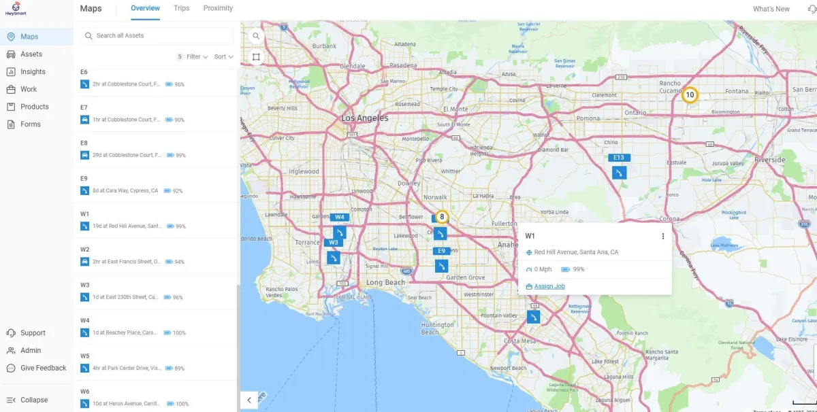Open the Filter dropdown
This screenshot has width=817, height=412.
[193, 56]
